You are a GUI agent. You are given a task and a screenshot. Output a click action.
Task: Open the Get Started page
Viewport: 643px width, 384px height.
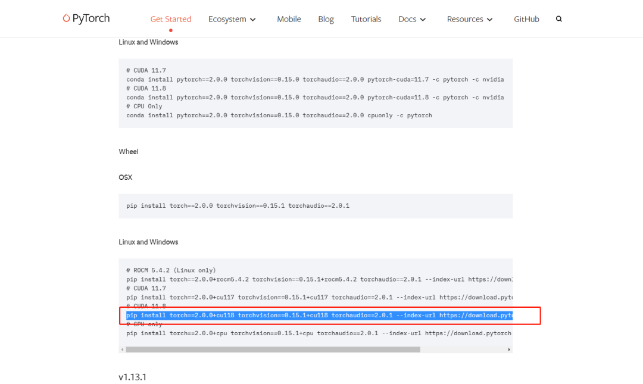tap(171, 19)
